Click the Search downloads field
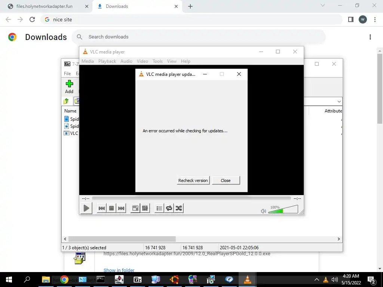This screenshot has width=383, height=287. click(x=199, y=37)
